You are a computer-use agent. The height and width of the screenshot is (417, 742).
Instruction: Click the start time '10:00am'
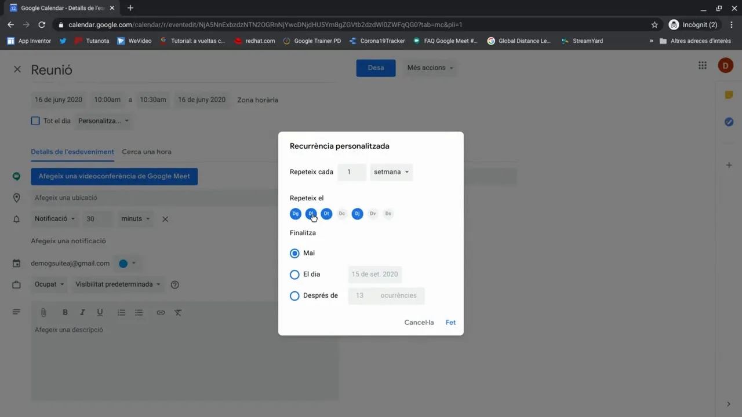(107, 100)
